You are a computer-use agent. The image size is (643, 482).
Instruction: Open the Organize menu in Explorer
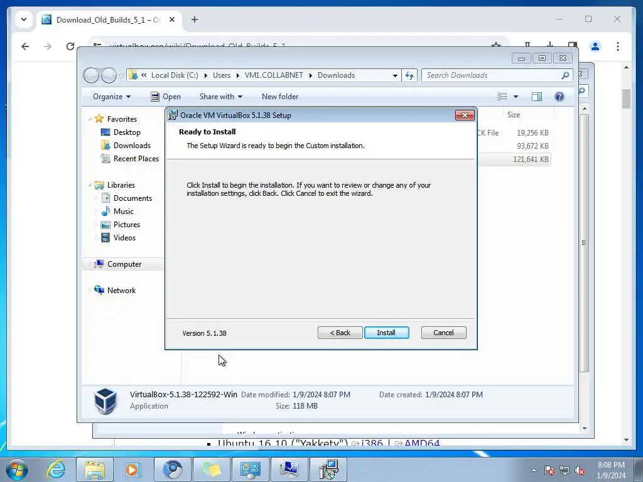click(112, 97)
